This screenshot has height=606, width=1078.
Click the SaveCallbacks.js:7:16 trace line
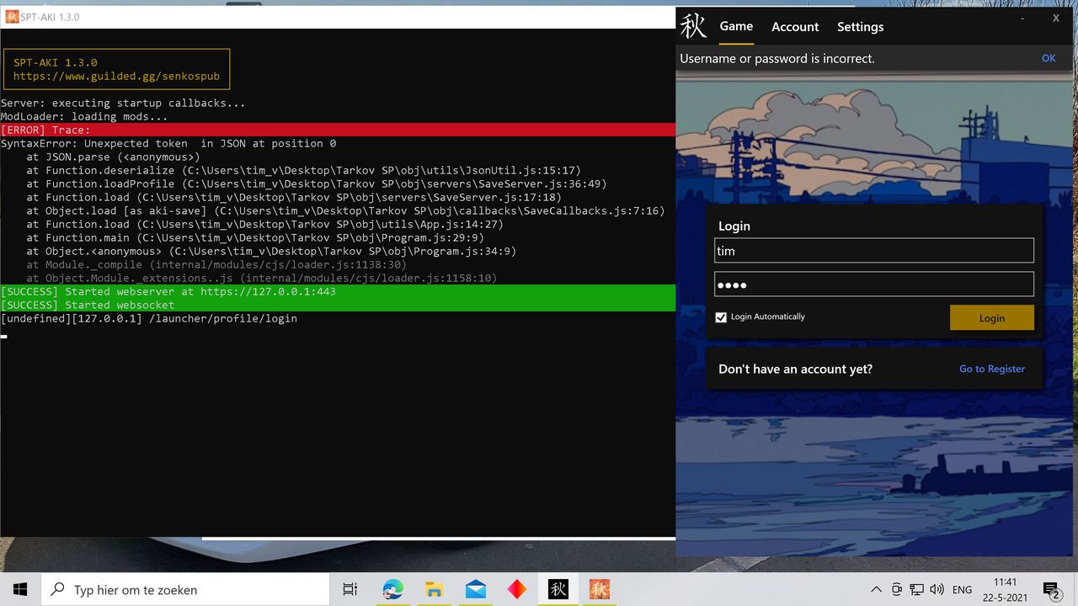345,210
